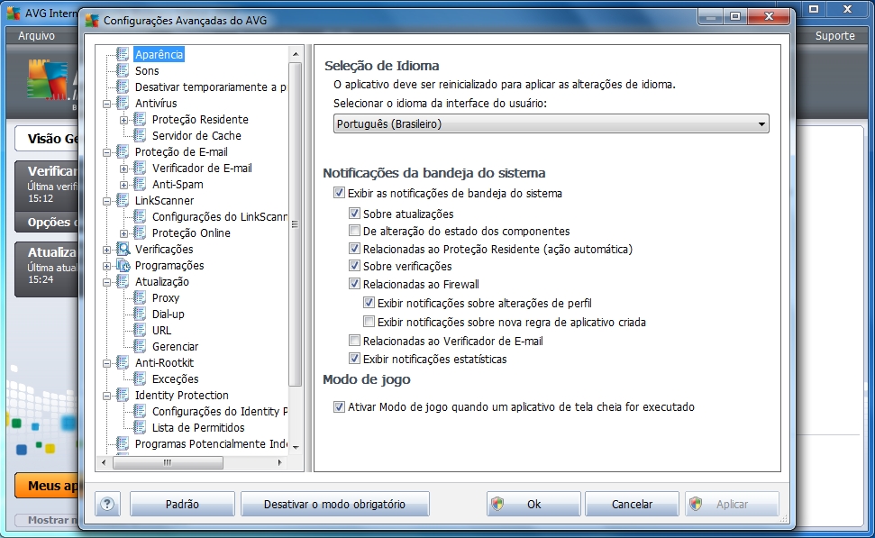Collapse the Atualização tree node
Image resolution: width=875 pixels, height=538 pixels.
[x=107, y=282]
